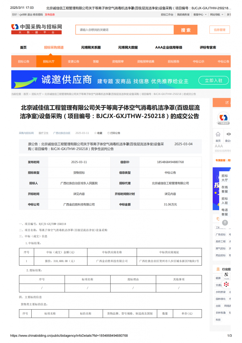
Task: Click the member avatar logo in sidebar
Action: pos(223,118)
